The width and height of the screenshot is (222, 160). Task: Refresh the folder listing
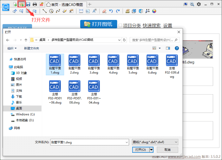click(x=124, y=40)
